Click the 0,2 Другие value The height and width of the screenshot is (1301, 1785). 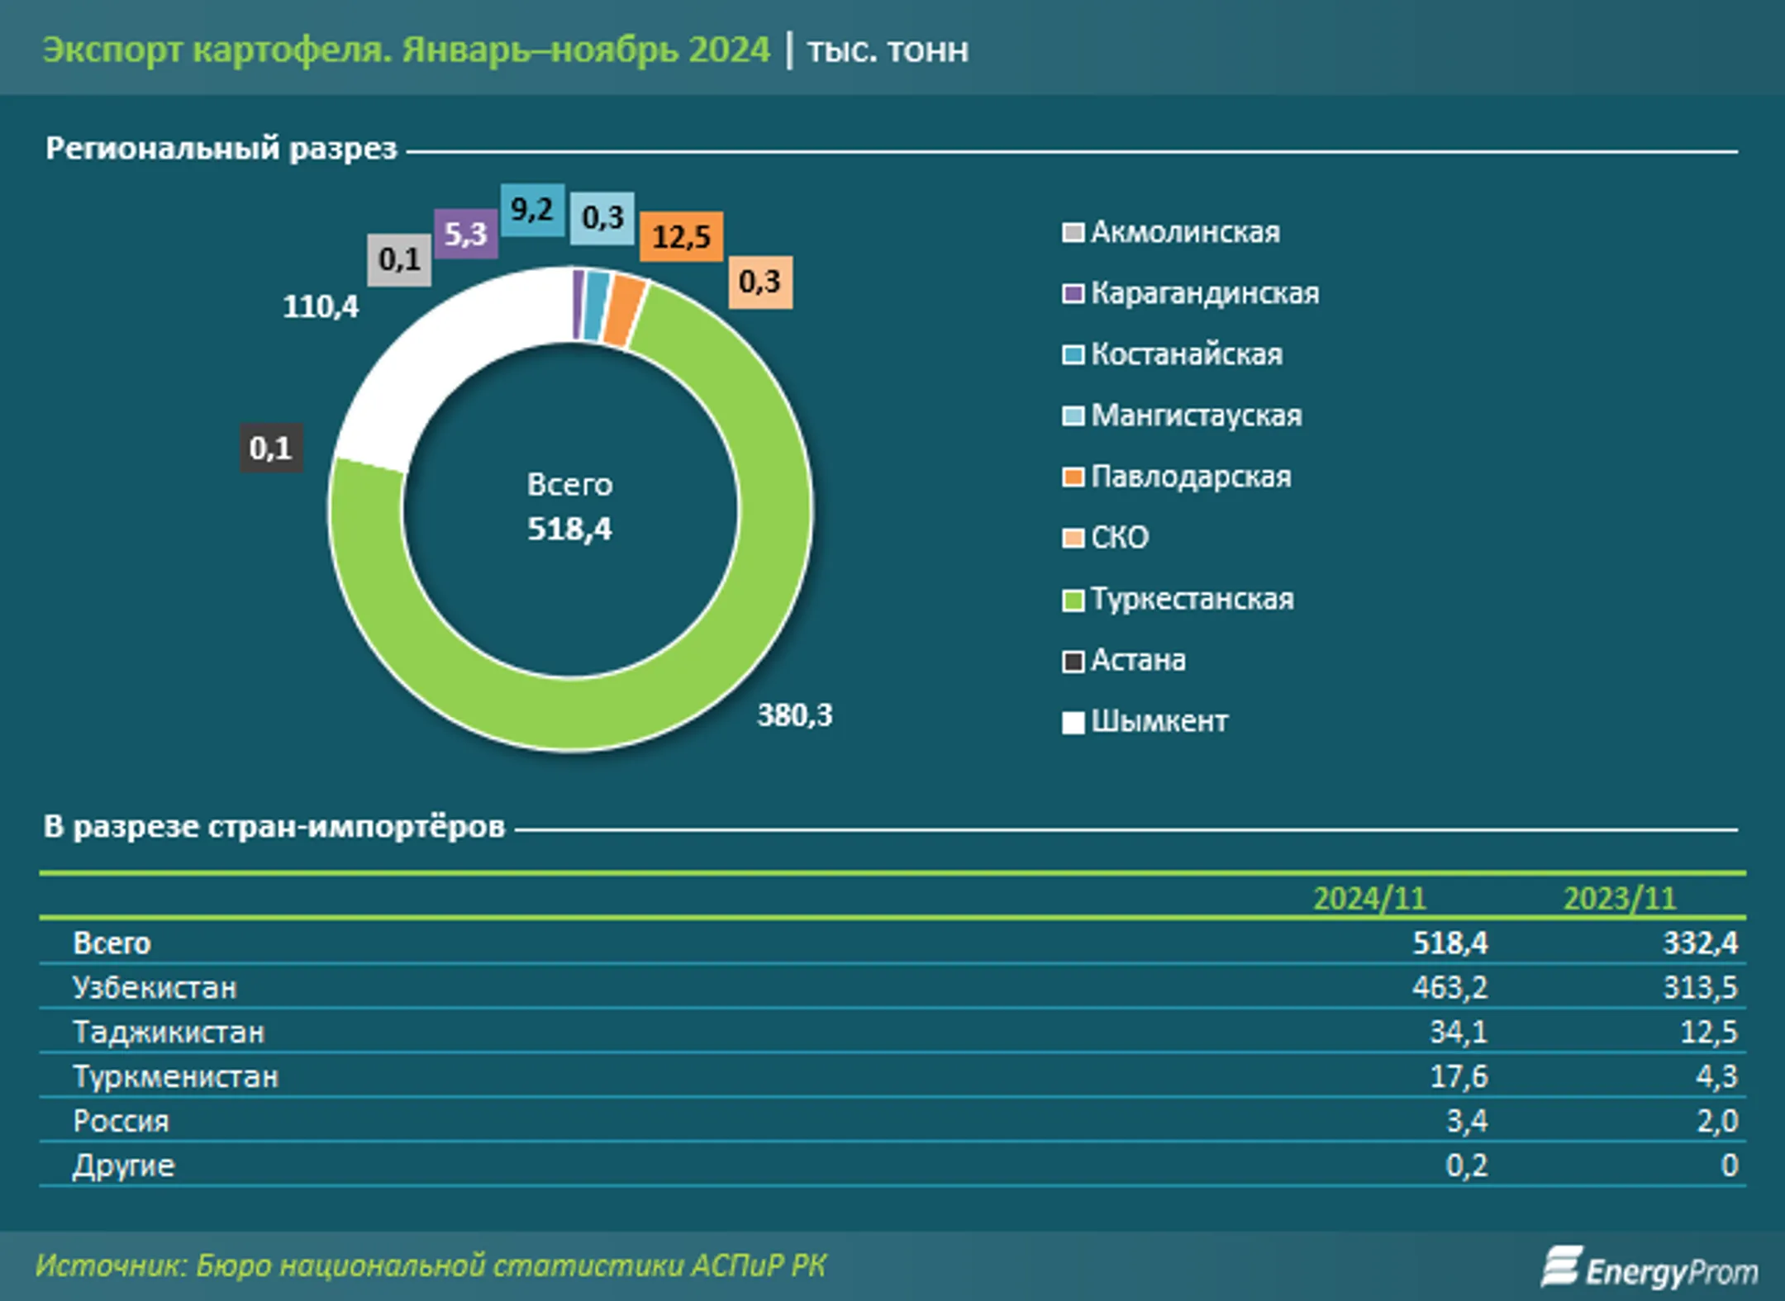[1468, 1166]
